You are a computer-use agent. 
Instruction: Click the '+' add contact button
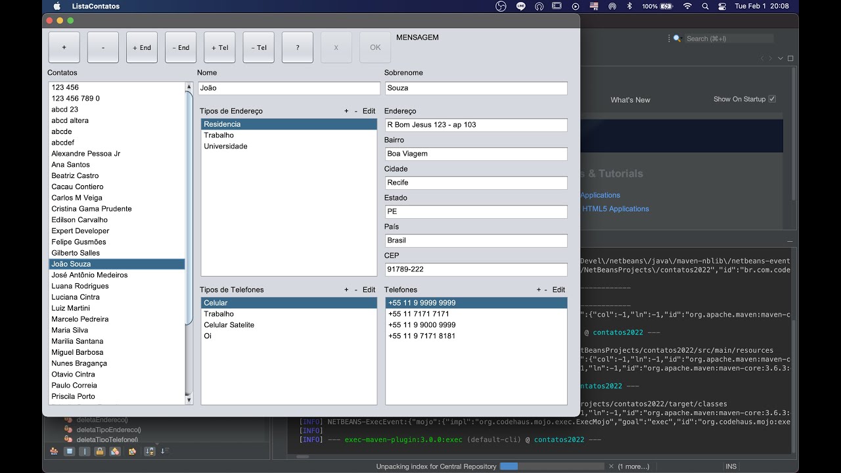pos(64,47)
